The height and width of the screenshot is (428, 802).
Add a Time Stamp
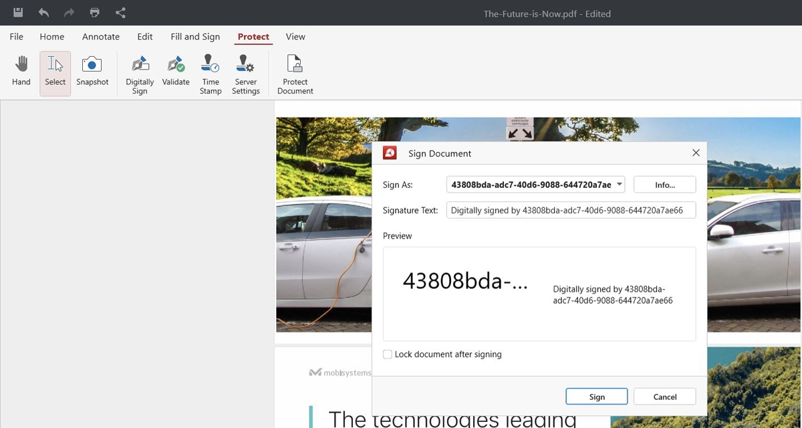click(211, 75)
